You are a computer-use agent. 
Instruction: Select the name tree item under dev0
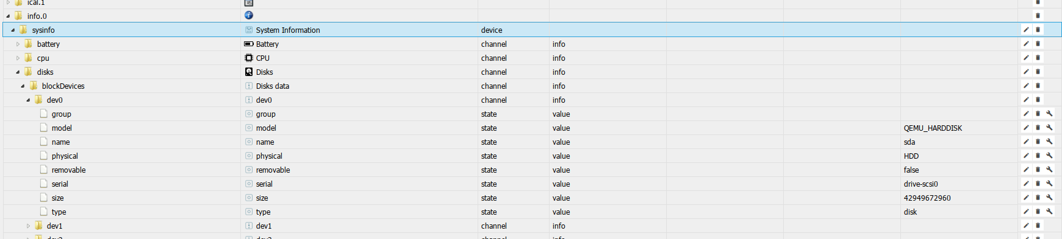click(x=60, y=142)
